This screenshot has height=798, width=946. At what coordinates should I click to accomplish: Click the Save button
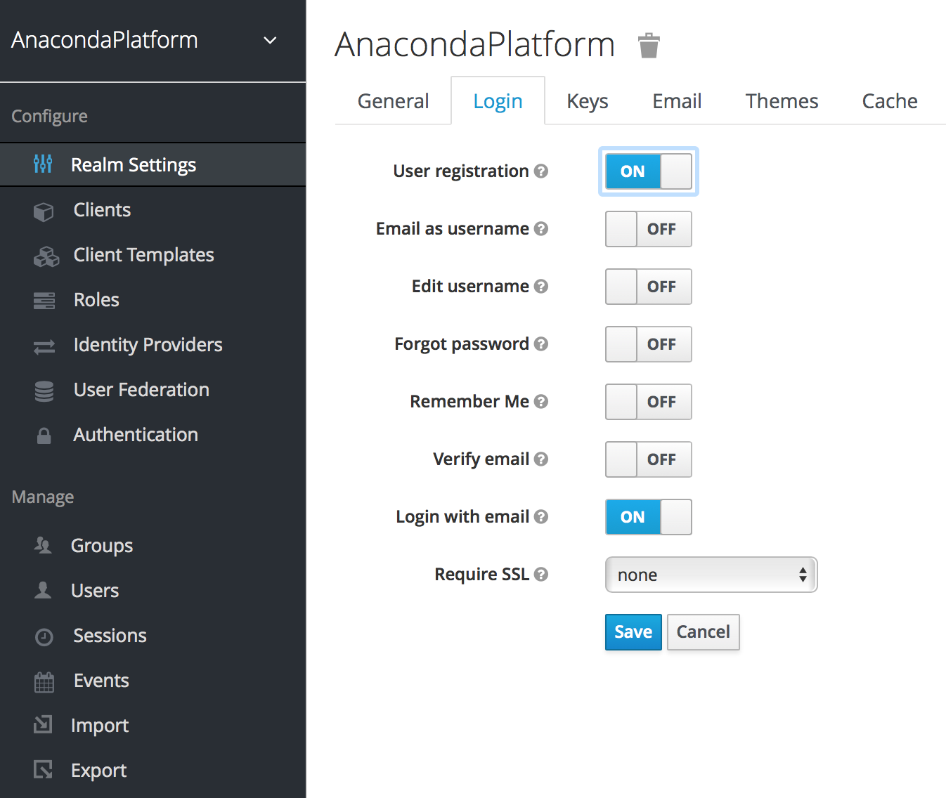tap(633, 632)
